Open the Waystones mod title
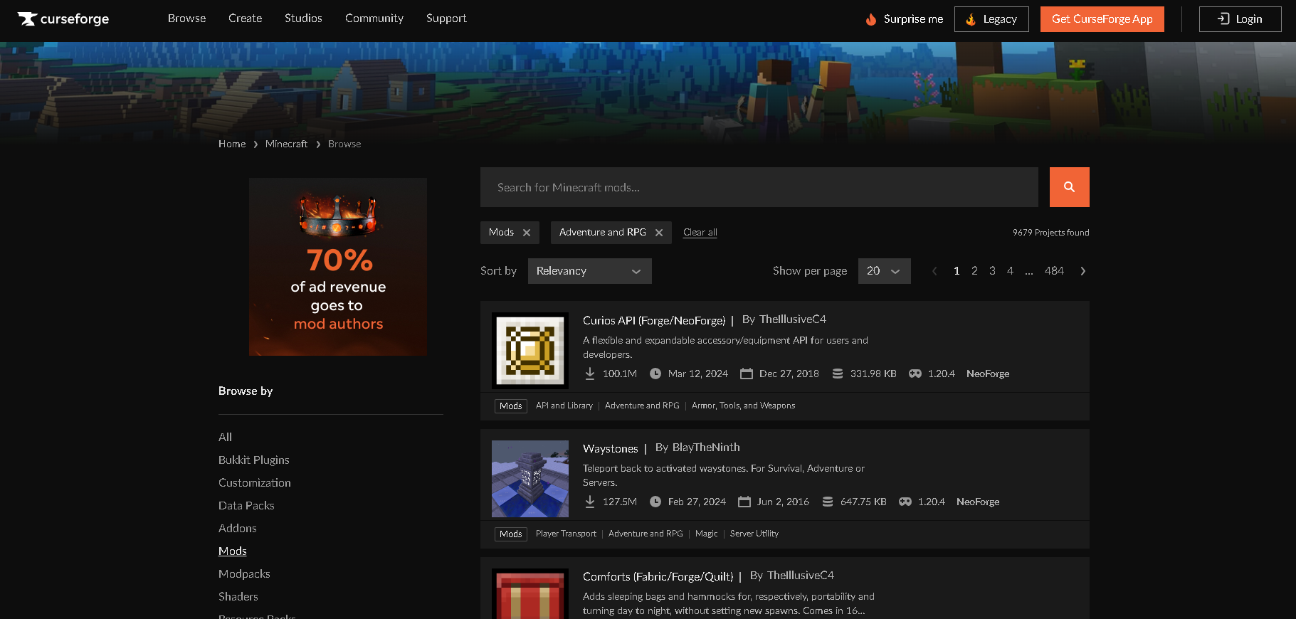Screen dimensions: 1296x619 (x=611, y=448)
